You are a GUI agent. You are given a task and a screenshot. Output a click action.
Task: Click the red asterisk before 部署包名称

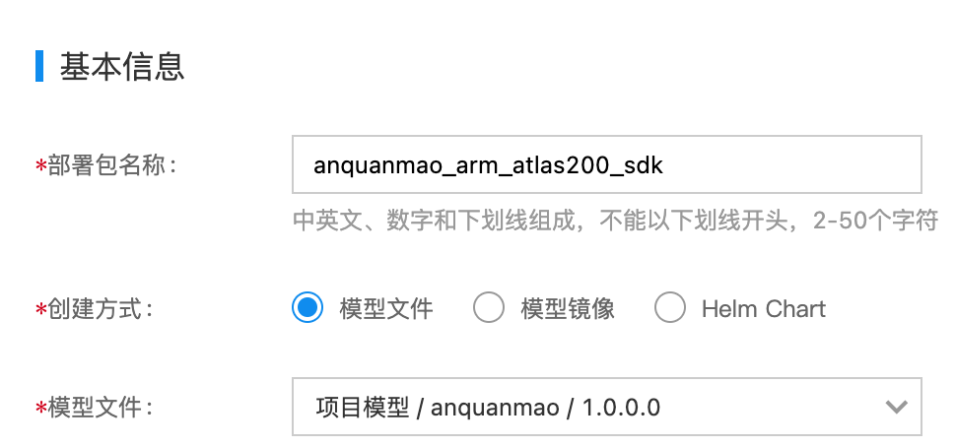(40, 166)
